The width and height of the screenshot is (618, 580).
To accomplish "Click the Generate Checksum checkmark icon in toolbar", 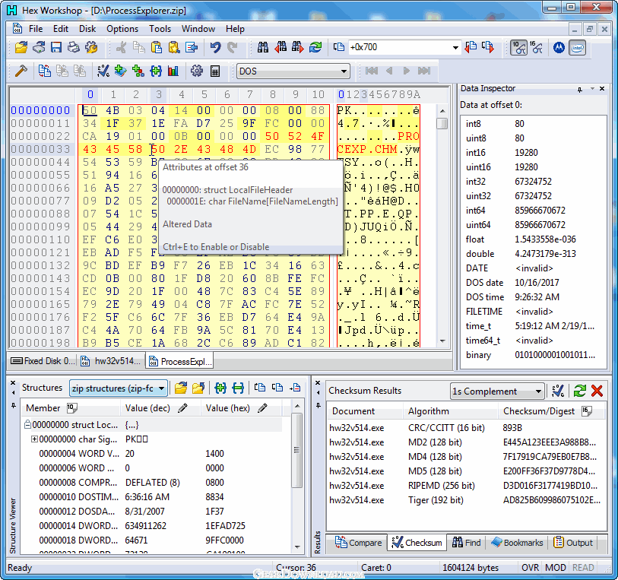I will 103,71.
